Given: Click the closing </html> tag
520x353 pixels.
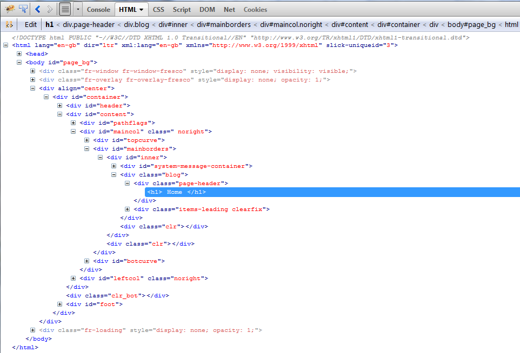Looking at the screenshot, I should [25, 348].
